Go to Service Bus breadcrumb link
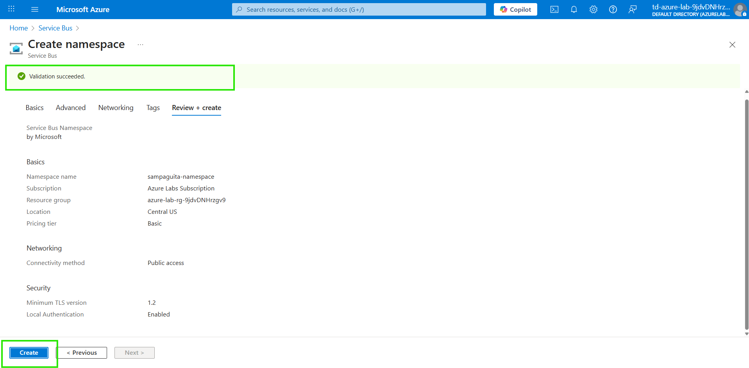The height and width of the screenshot is (368, 749). pos(55,28)
